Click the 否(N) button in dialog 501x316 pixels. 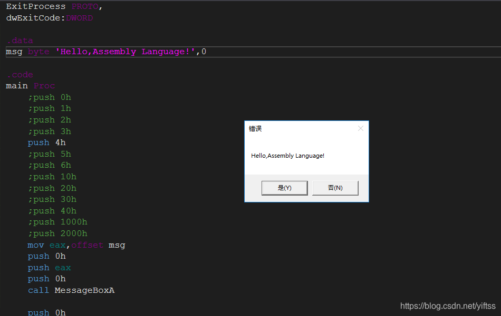[335, 188]
